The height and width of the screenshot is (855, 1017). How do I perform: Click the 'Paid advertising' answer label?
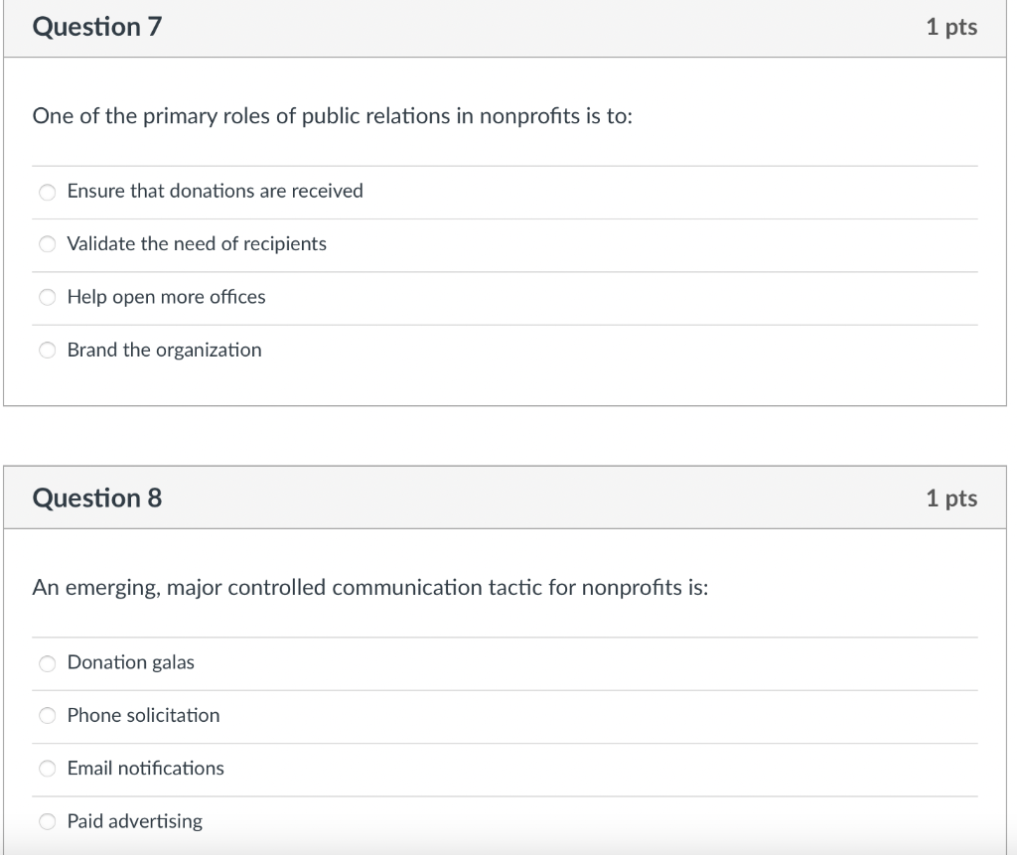[x=134, y=821]
